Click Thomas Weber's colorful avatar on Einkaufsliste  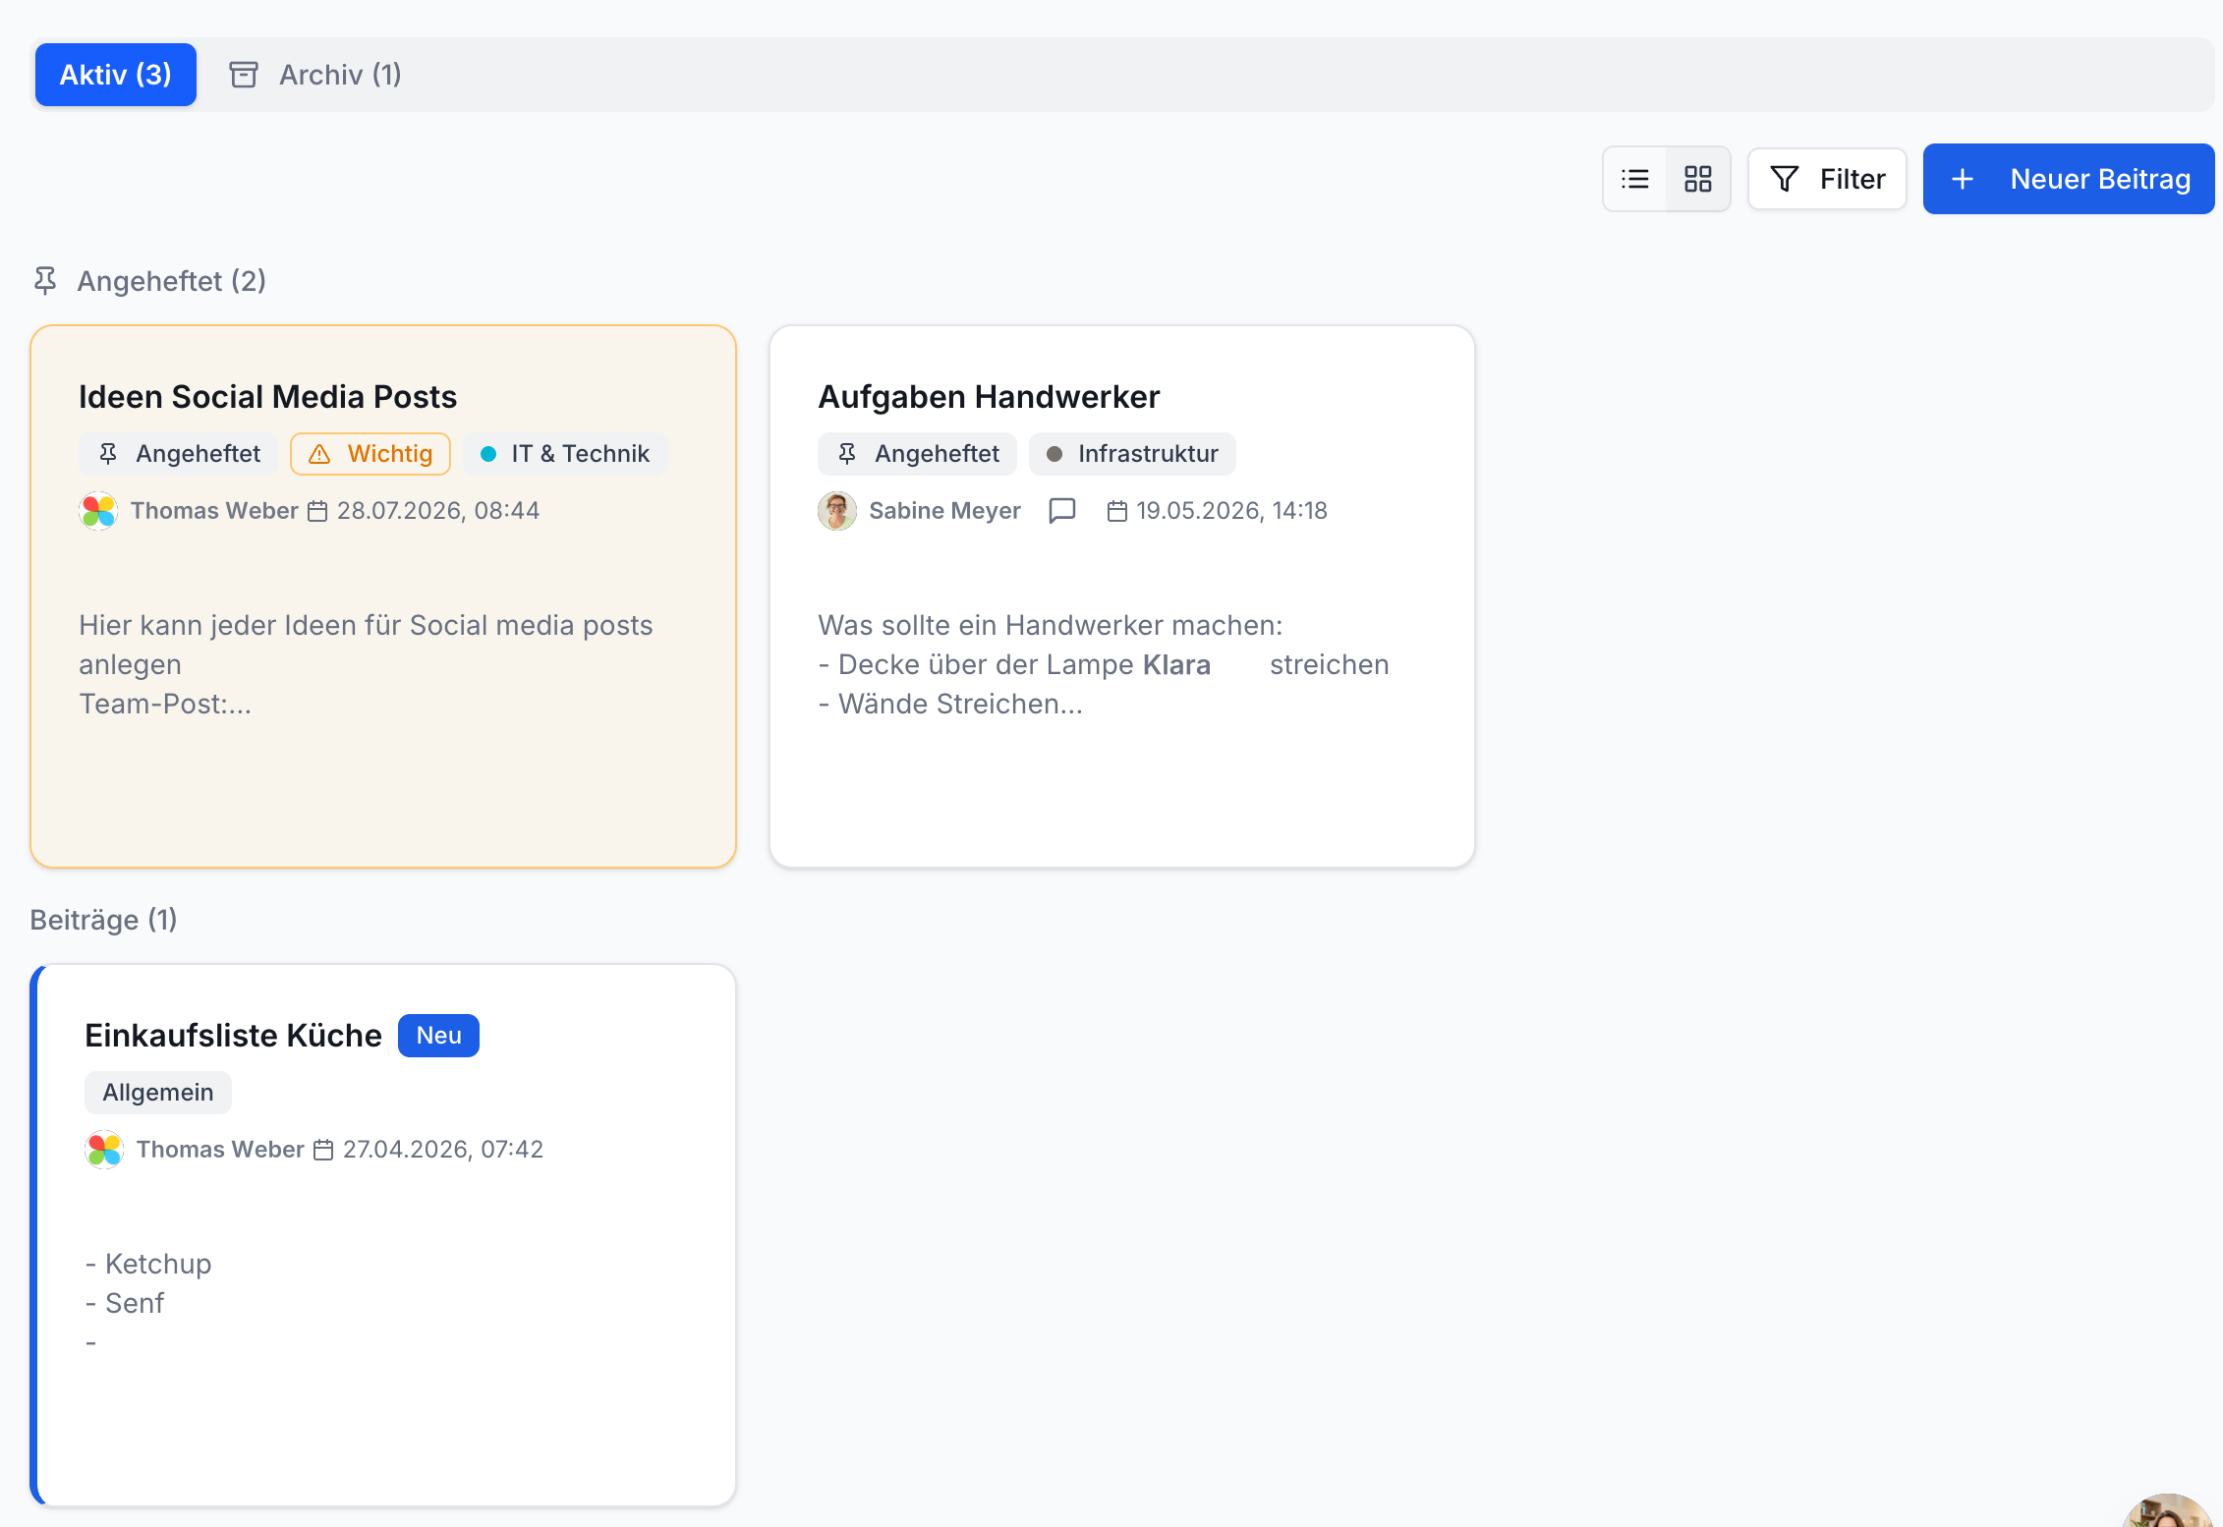pyautogui.click(x=104, y=1150)
